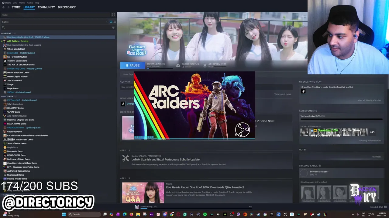Click the Steam back navigation arrow
The height and width of the screenshot is (218, 389).
click(x=3, y=7)
